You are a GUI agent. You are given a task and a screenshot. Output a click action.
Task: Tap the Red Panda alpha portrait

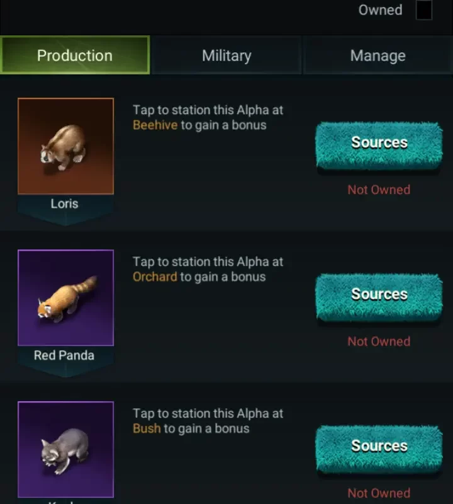tap(65, 297)
